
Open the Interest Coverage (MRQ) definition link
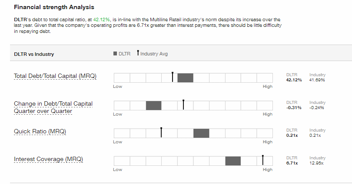point(49,159)
